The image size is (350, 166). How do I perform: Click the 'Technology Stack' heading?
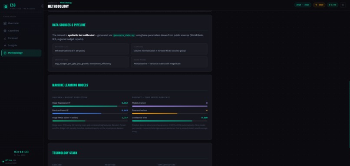[65, 153]
